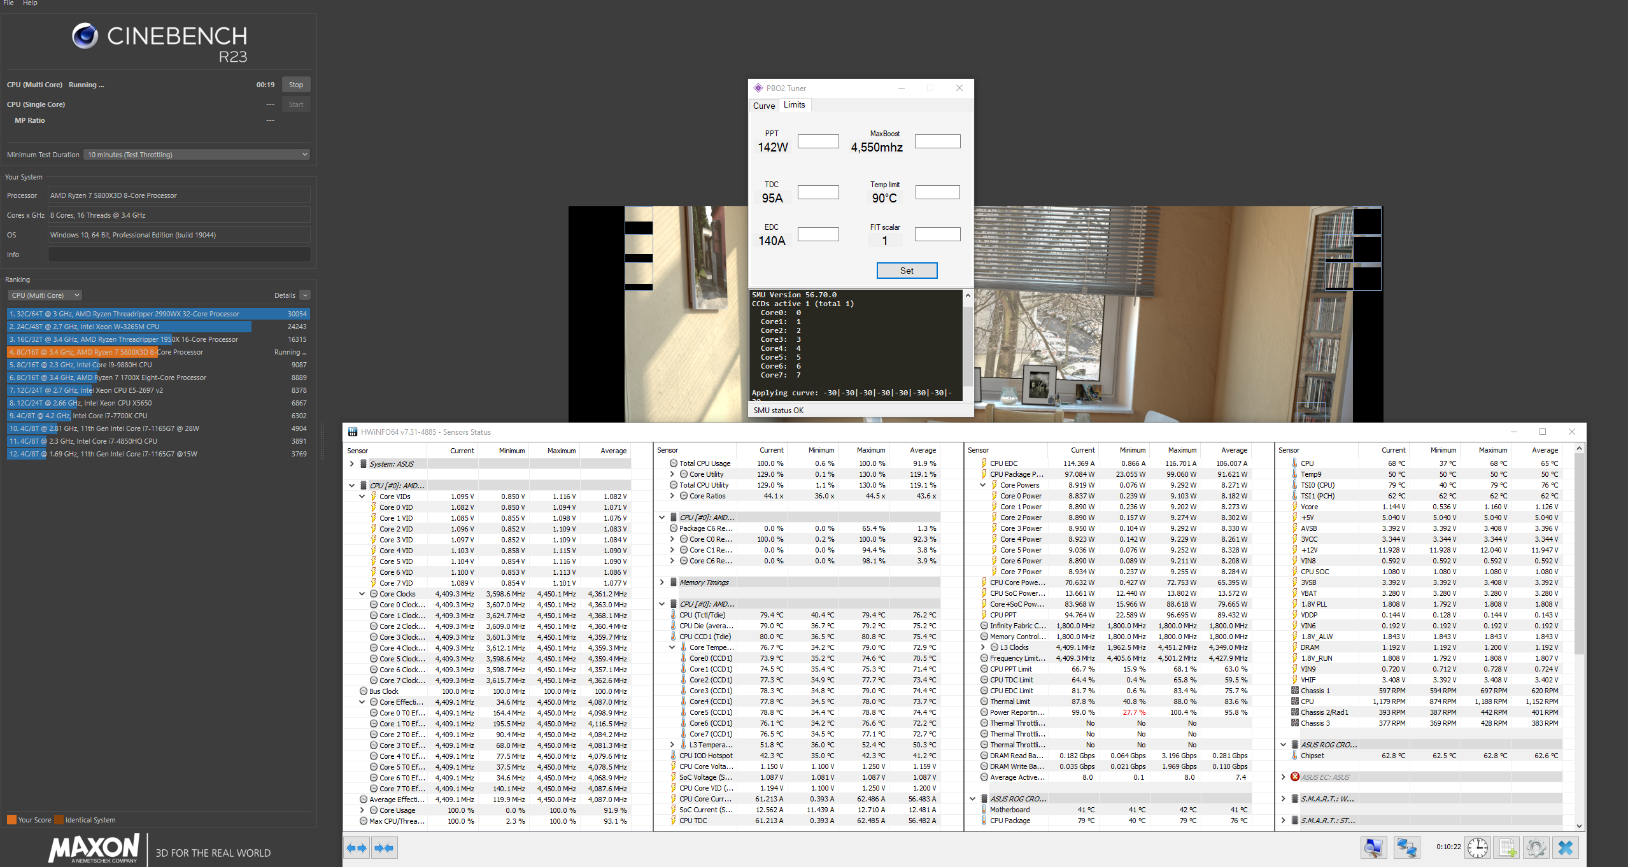The height and width of the screenshot is (867, 1628).
Task: Click the PPT limit input field
Action: point(818,141)
